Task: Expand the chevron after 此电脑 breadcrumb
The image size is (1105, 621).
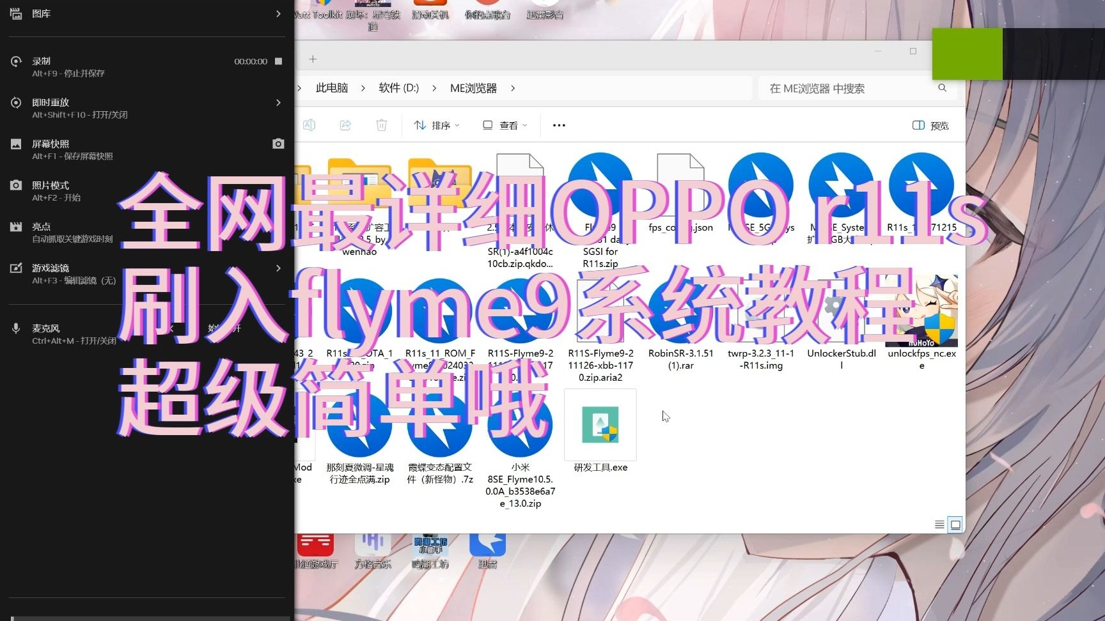Action: (363, 88)
